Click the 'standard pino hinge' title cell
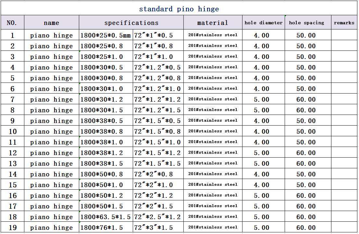The height and width of the screenshot is (234, 359). tap(179, 9)
